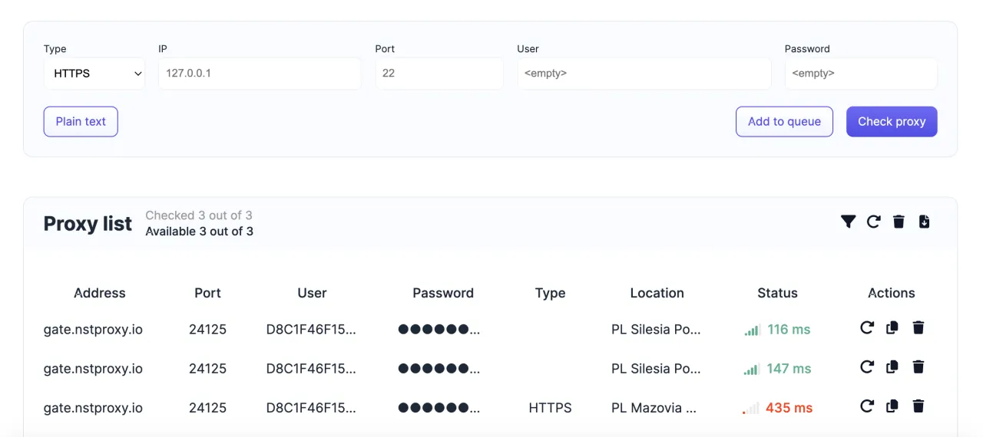Delete the 435 ms HTTPS proxy
This screenshot has width=983, height=437.
(918, 406)
